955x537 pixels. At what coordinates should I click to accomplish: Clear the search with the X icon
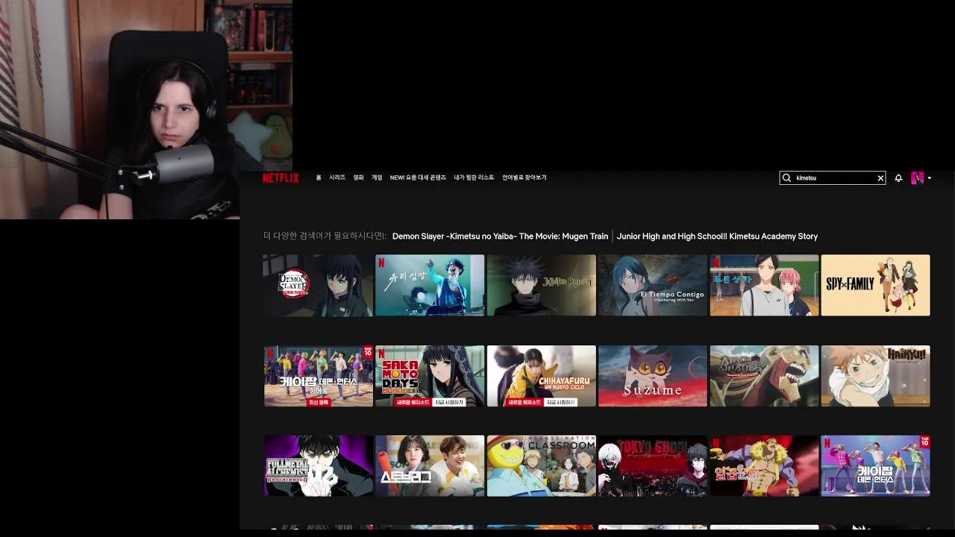click(x=880, y=178)
